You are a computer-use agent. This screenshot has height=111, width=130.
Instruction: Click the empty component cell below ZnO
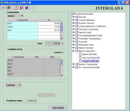(x=23, y=34)
